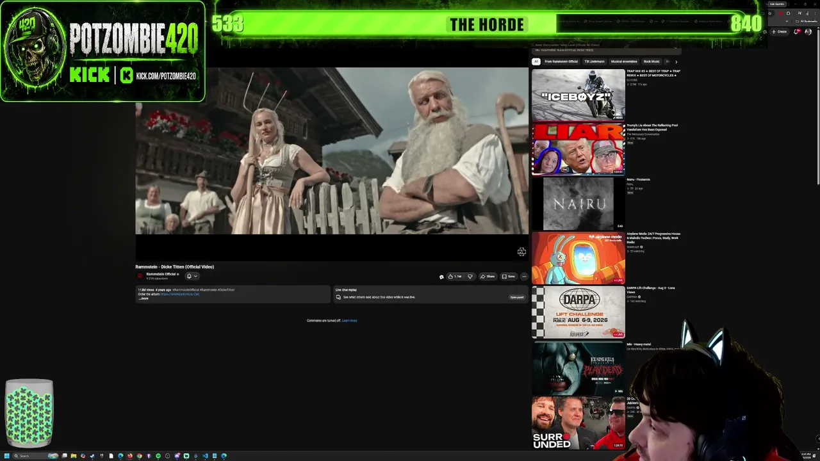Click the taskbar clock and date
The image size is (820, 461).
point(807,456)
